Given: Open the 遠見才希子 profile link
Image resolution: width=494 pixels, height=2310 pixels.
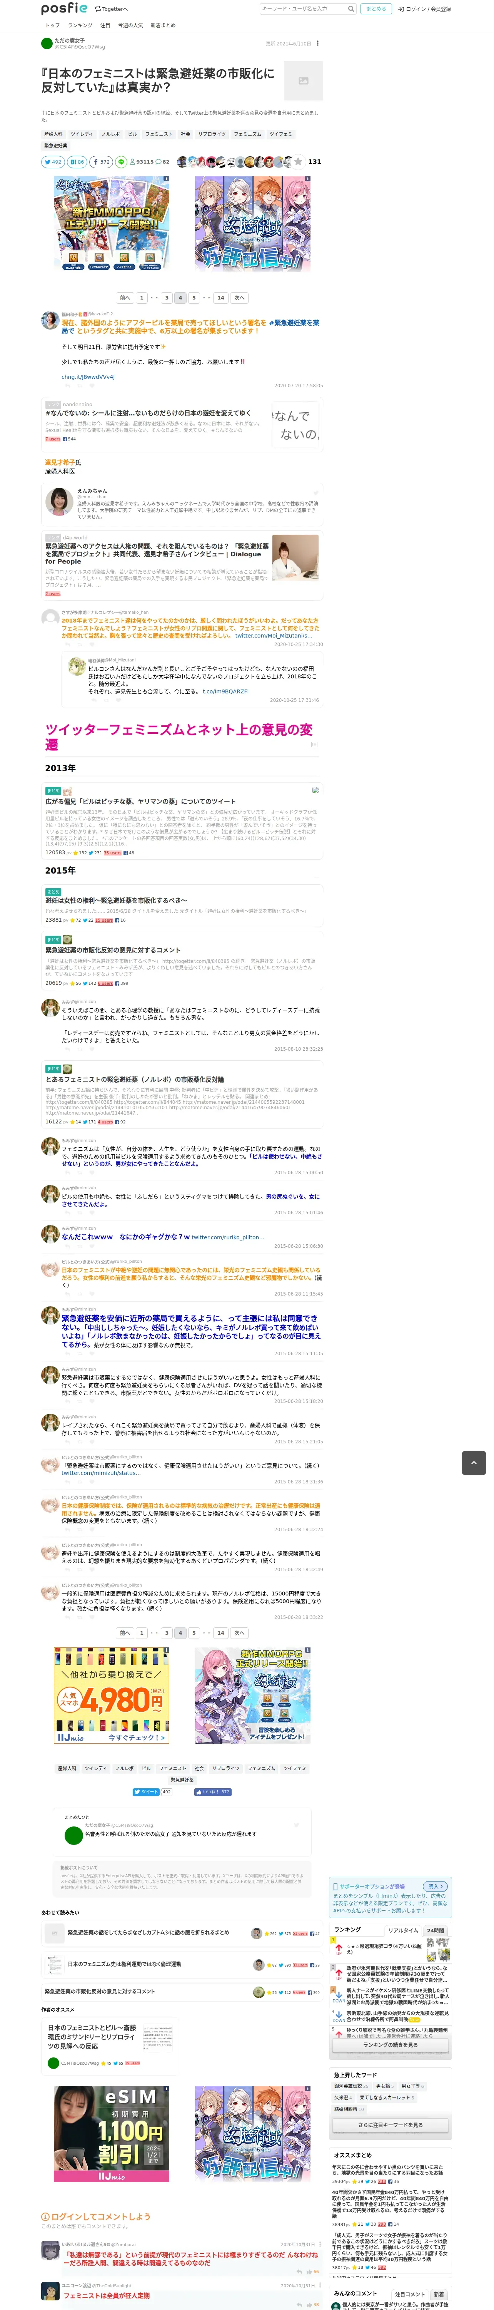Looking at the screenshot, I should [x=60, y=463].
